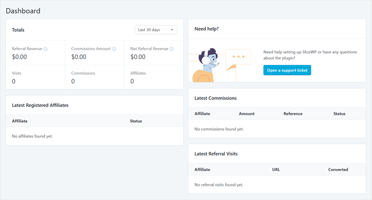
Task: Click the Net Referral Revenue info icon
Action: click(x=172, y=49)
